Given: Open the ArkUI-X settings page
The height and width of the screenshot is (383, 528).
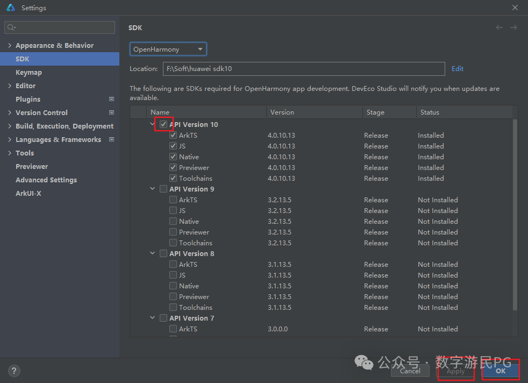Looking at the screenshot, I should click(x=28, y=193).
